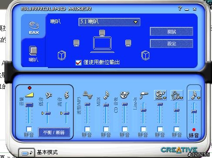Click the monitor icon in speaker layout

tap(102, 45)
